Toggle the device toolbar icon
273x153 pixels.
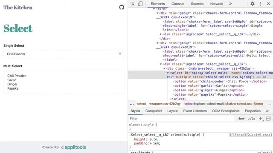click(x=140, y=4)
